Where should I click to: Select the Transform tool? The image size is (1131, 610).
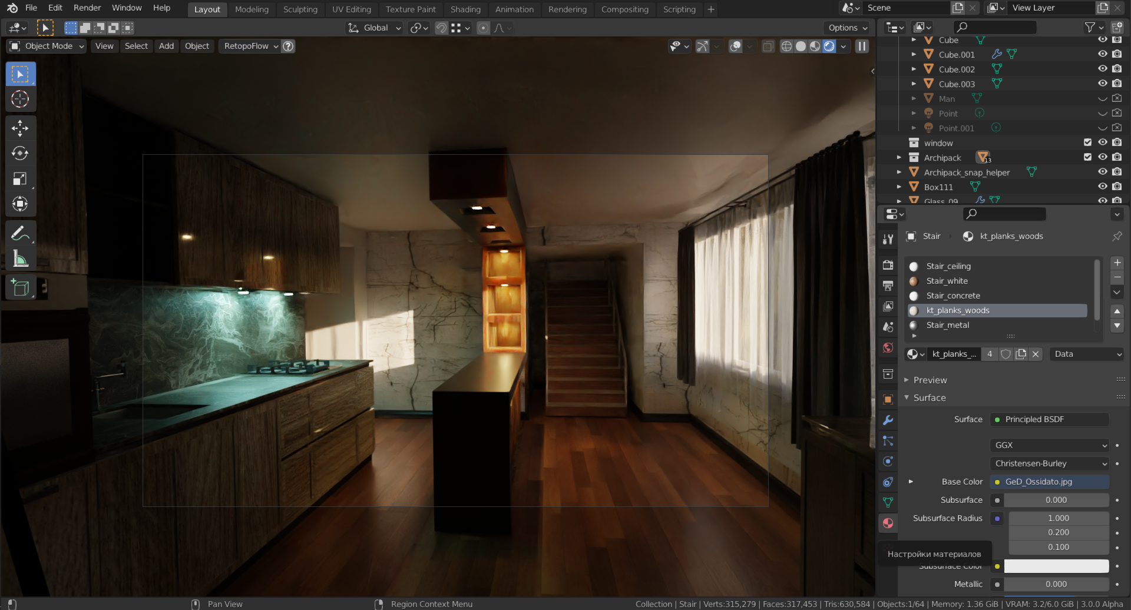pyautogui.click(x=21, y=204)
